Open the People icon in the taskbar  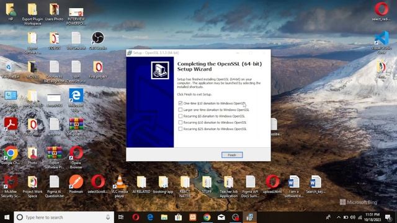tap(328, 217)
